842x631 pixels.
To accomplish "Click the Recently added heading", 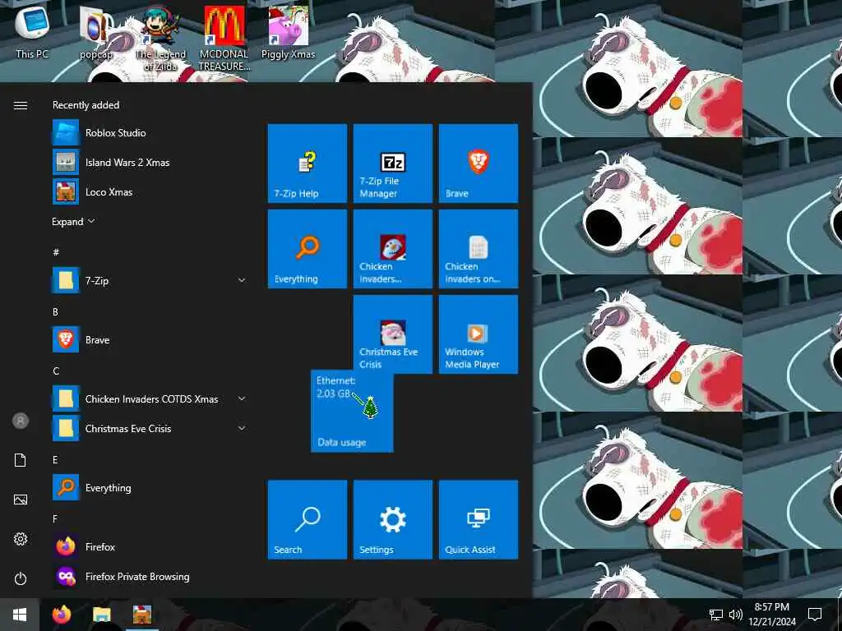I will coord(86,105).
